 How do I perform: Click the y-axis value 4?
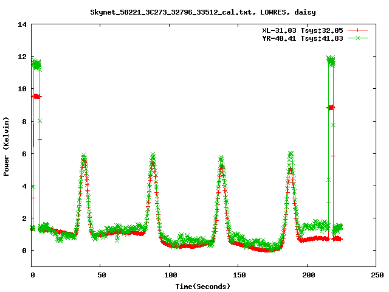(24, 186)
